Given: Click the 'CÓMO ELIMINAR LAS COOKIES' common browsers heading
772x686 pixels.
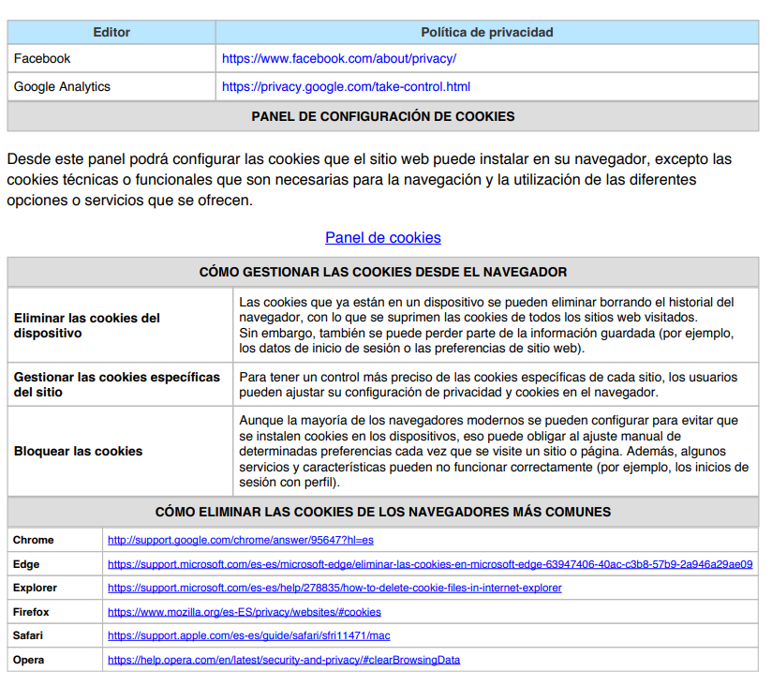Looking at the screenshot, I should (x=382, y=512).
